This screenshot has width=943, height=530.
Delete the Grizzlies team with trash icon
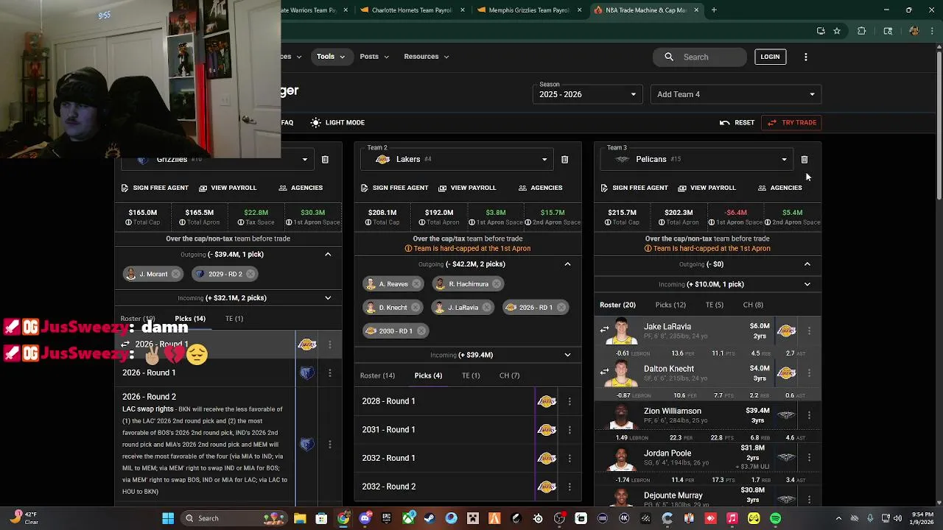click(325, 159)
